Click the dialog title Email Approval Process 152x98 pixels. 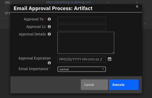[x=53, y=8]
